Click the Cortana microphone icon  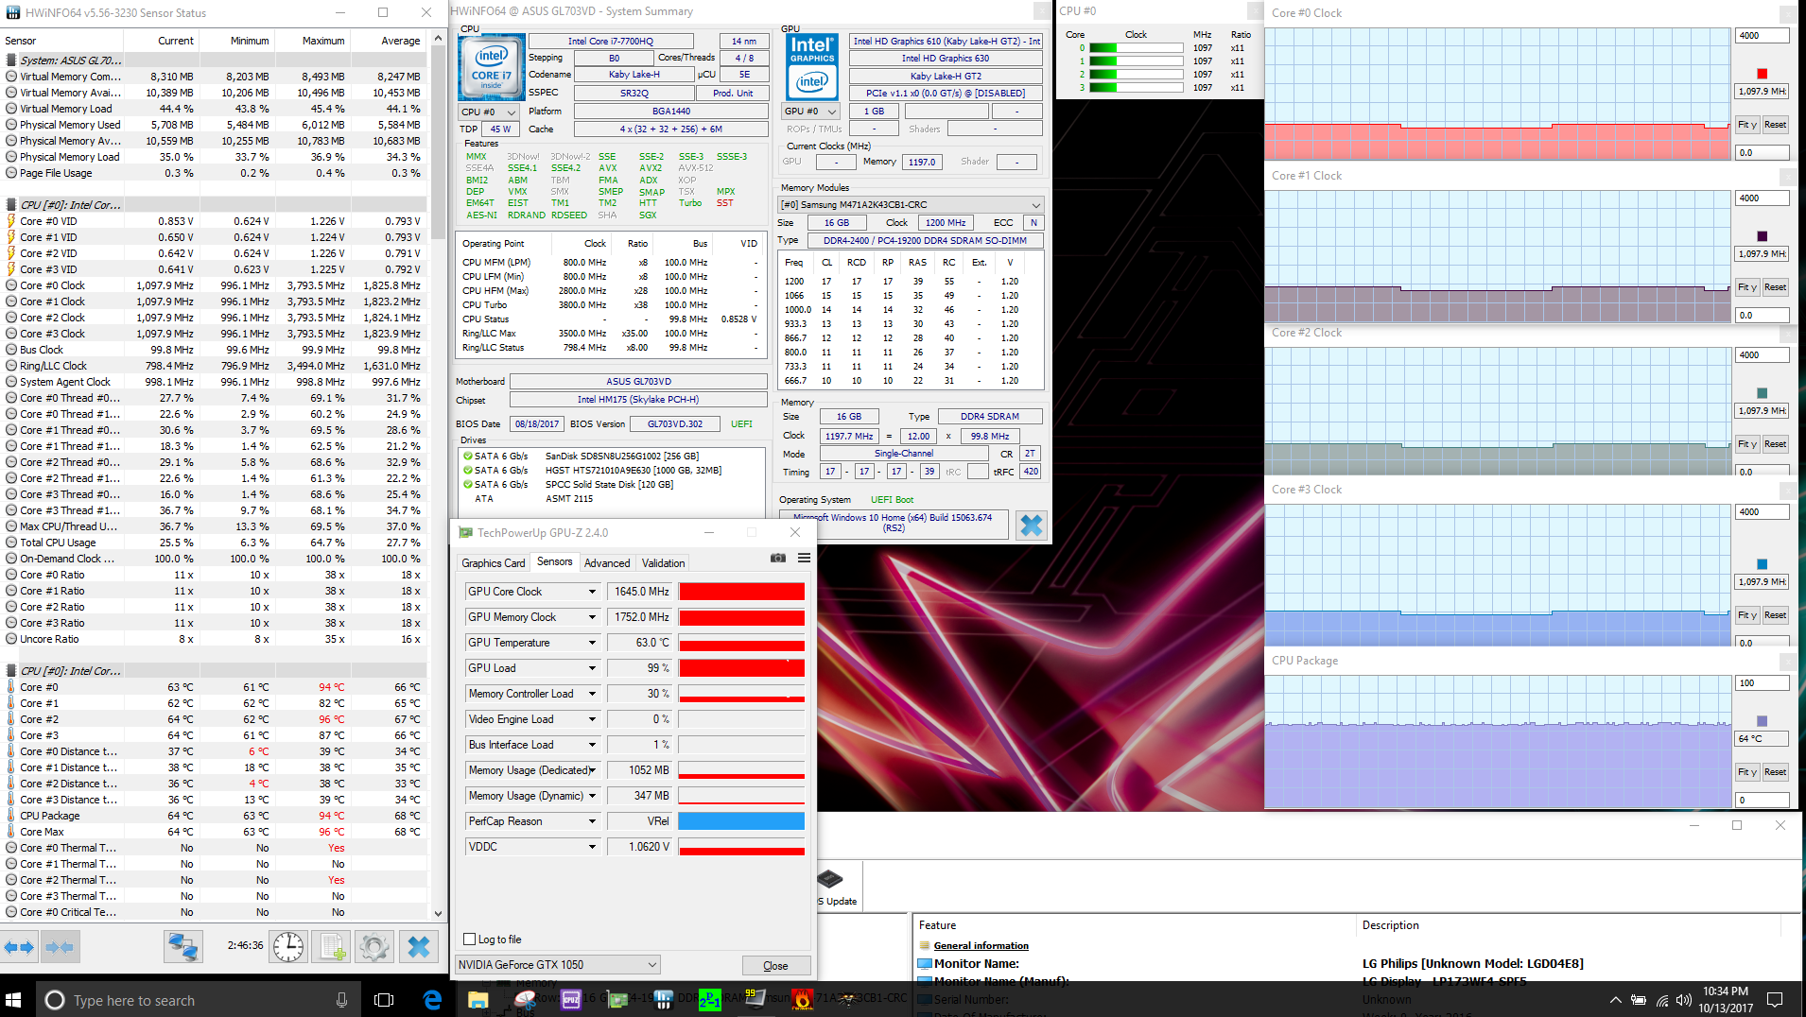tap(341, 1000)
